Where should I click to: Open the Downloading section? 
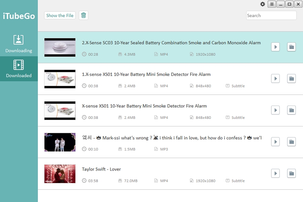(x=19, y=44)
